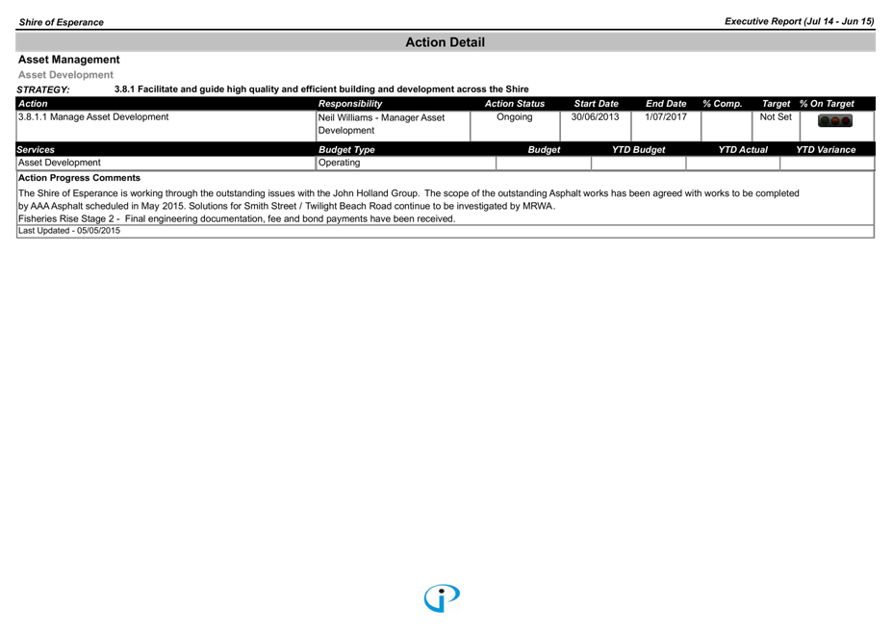Click the 'YTD Actual' column header

743,150
